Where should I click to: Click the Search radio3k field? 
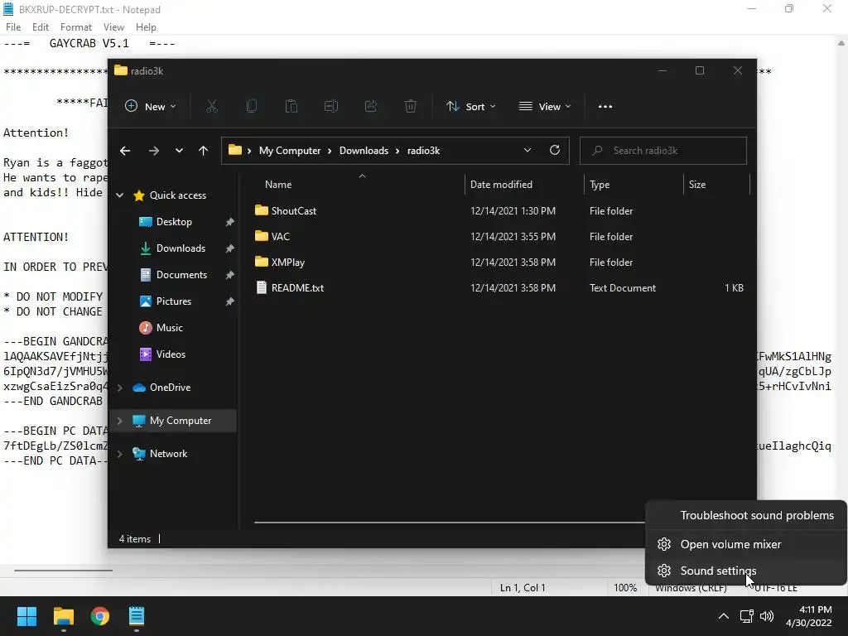tap(663, 151)
